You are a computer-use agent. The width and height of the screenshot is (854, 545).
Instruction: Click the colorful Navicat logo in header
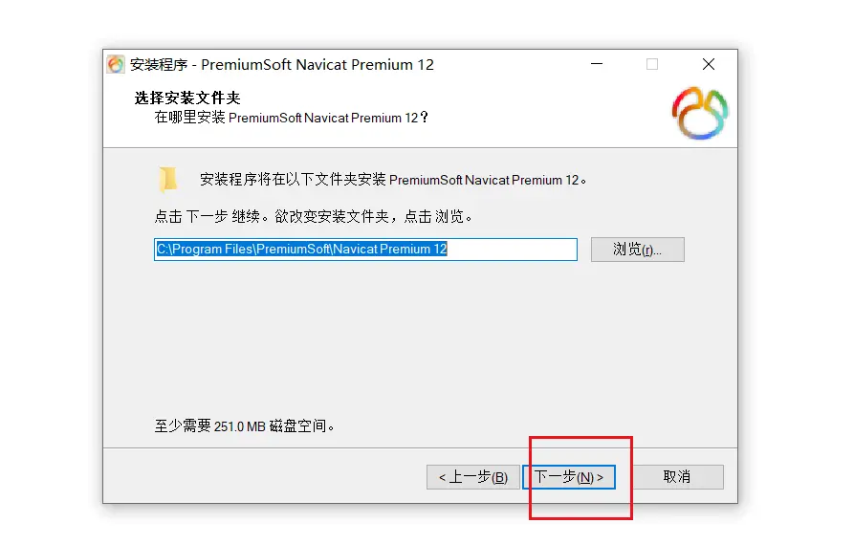(700, 113)
